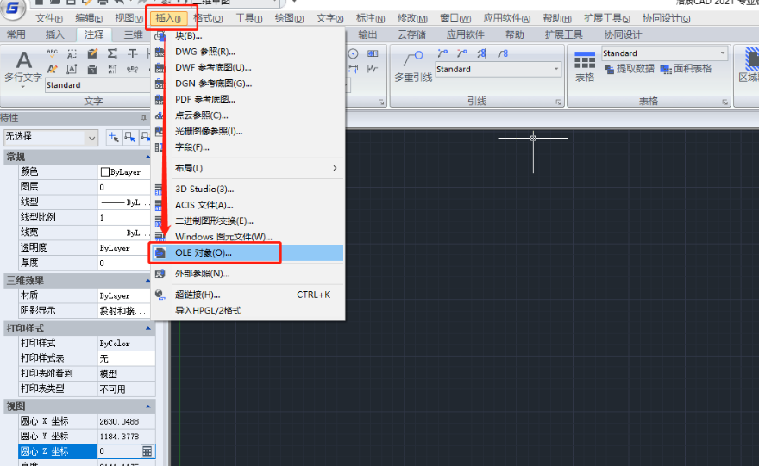Image resolution: width=759 pixels, height=466 pixels.
Task: Click the ABC spell check icon
Action: [53, 53]
